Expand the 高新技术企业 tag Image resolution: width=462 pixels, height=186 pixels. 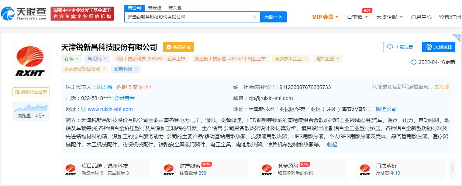point(291,59)
